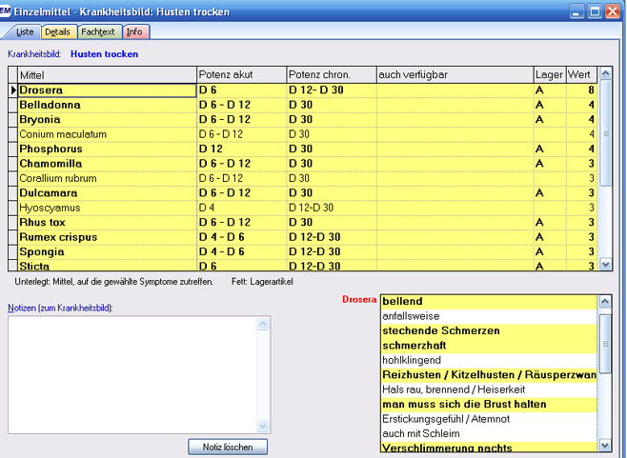Click the remedy table's scroll-down arrow
This screenshot has width=627, height=458.
[604, 264]
